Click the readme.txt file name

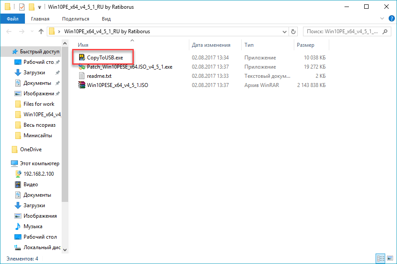pos(99,76)
